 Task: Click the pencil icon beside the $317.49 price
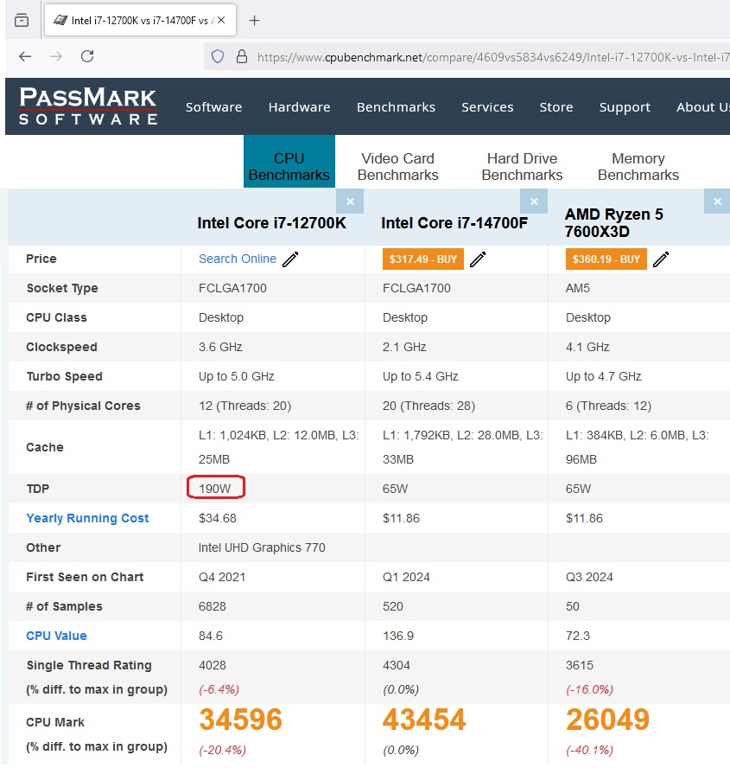pos(478,259)
